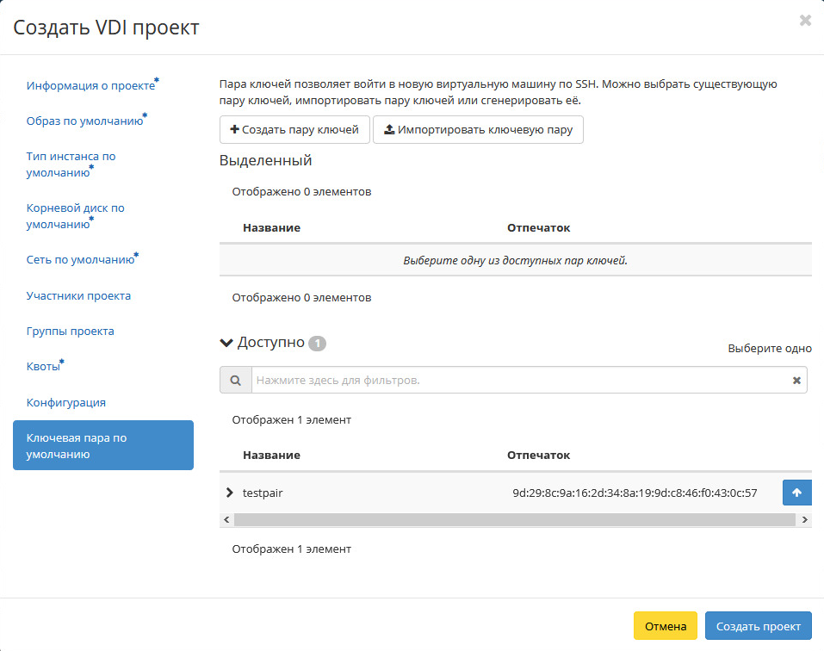824x651 pixels.
Task: Expand the testpair row details
Action: click(x=229, y=493)
